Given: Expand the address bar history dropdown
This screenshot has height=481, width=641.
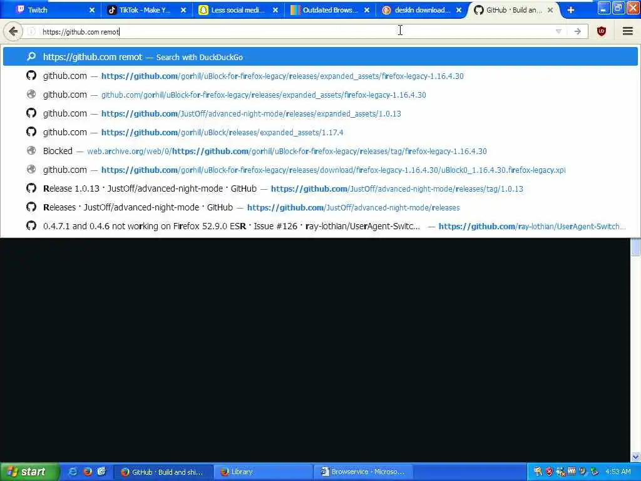Looking at the screenshot, I should pos(558,31).
